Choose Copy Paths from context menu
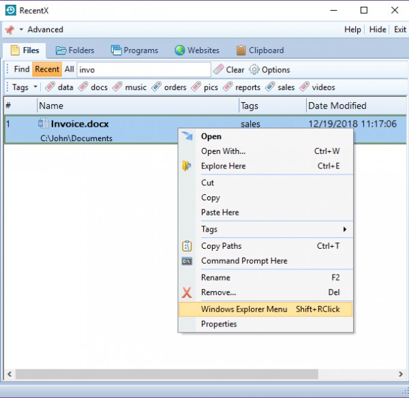This screenshot has width=409, height=398. pyautogui.click(x=266, y=246)
